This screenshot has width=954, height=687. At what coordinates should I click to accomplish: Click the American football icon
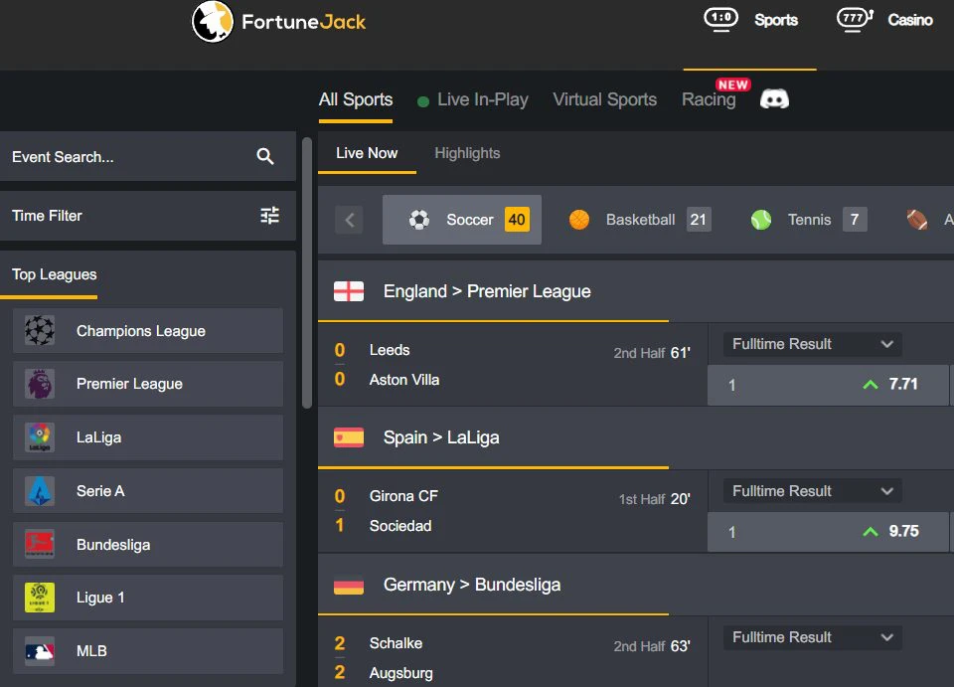(x=917, y=220)
